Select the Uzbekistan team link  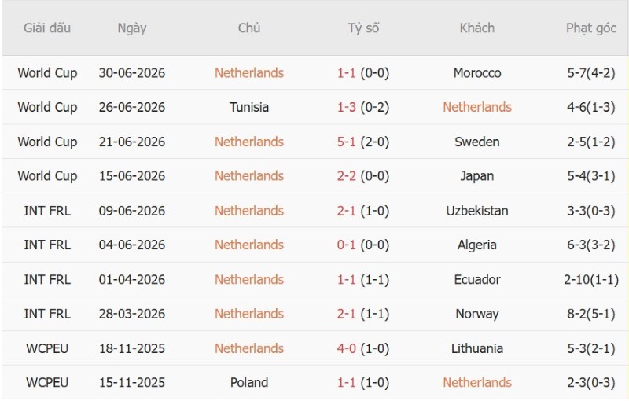point(477,211)
